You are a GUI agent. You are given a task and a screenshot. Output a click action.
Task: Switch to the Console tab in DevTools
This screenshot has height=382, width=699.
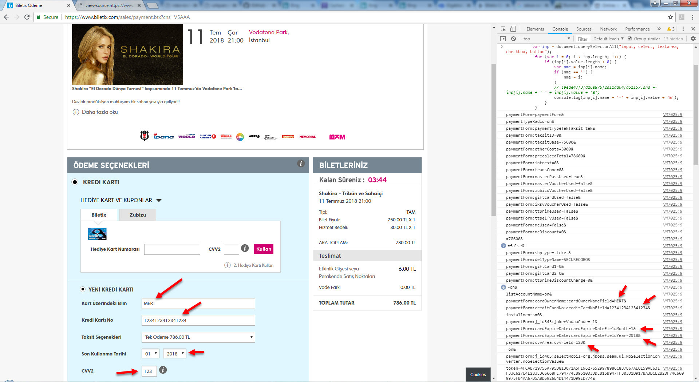tap(560, 29)
